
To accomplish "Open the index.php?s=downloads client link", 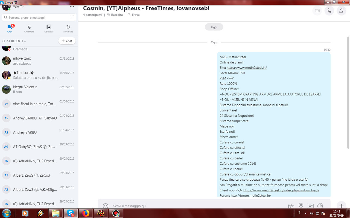I will click(x=281, y=190).
